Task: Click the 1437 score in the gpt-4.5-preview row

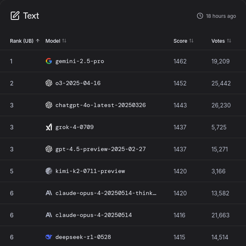Action: 180,149
